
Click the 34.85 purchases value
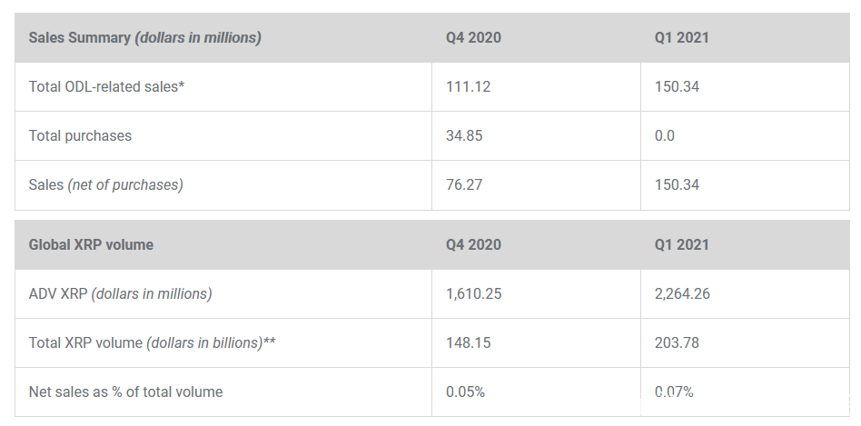pos(464,136)
